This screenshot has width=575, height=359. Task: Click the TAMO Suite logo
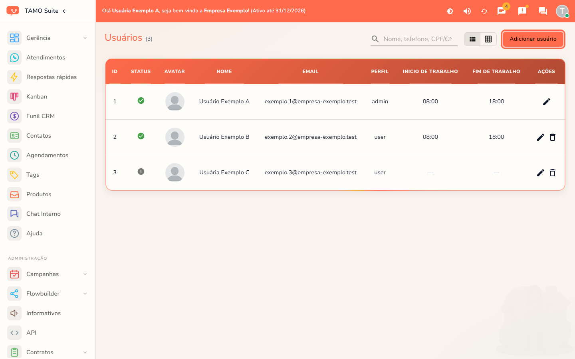(x=13, y=11)
